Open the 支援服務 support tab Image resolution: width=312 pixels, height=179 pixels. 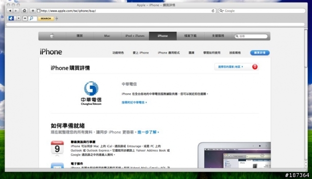pyautogui.click(x=218, y=36)
